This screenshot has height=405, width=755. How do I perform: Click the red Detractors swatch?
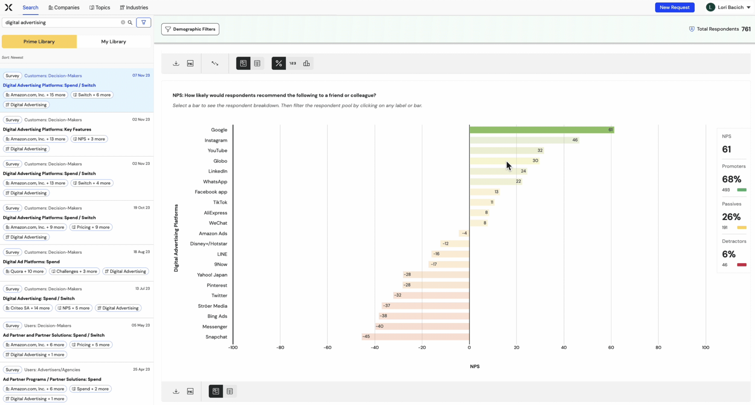[741, 265]
